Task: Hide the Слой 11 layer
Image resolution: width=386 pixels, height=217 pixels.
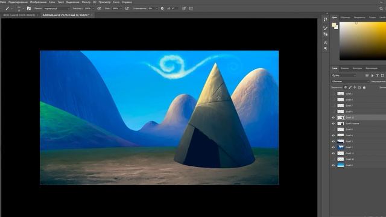Action: pos(334,153)
